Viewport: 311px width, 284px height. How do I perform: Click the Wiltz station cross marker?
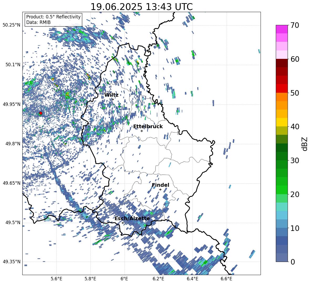[113, 99]
